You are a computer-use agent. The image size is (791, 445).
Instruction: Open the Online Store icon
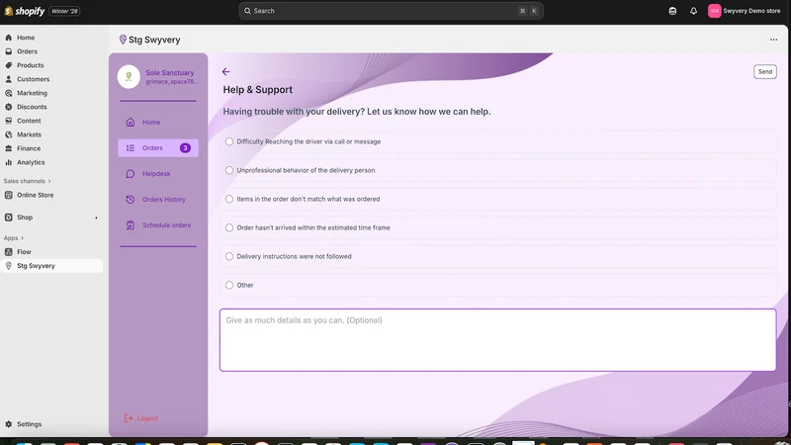pos(9,195)
